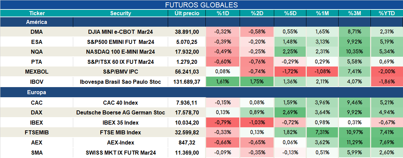Click the SWISS MKT IX FUTR Mar24 cell
Viewport: 403px width, 158px height.
(x=121, y=153)
